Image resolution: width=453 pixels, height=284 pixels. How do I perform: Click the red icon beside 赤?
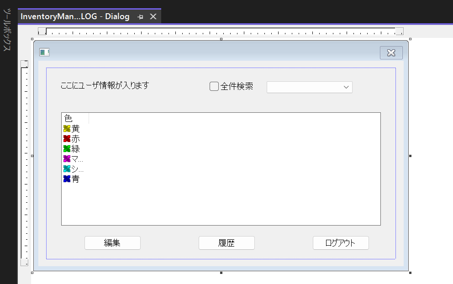point(67,139)
